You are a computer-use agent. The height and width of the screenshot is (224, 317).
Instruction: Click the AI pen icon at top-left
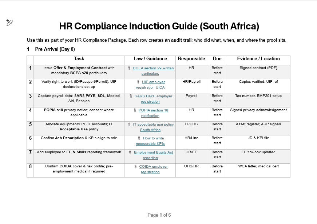coord(9,23)
